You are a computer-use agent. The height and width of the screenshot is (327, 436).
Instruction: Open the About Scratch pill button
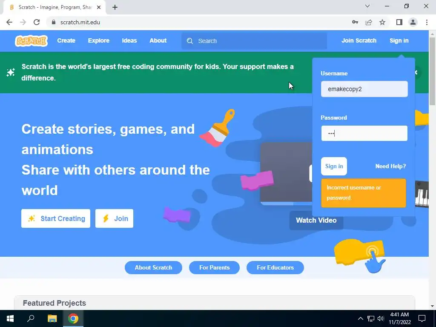click(153, 267)
